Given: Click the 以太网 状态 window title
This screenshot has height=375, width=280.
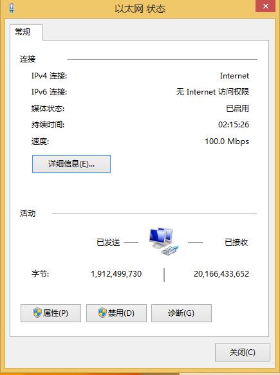Looking at the screenshot, I should 140,9.
